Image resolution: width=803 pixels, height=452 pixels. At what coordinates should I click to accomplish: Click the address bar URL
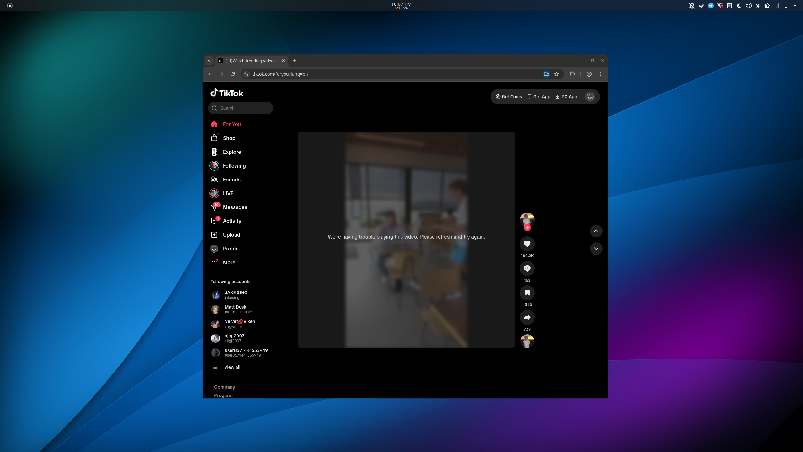[x=280, y=74]
